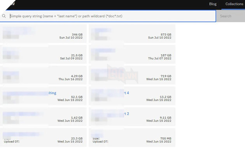Image resolution: width=245 pixels, height=148 pixels.
Task: Select the 755 MB collection card
Action: (132, 138)
